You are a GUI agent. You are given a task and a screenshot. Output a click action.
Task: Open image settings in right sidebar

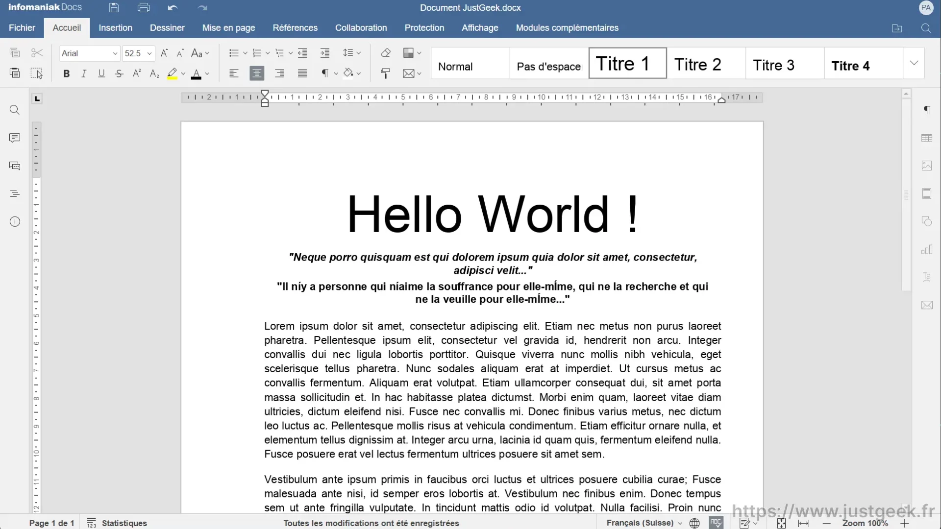point(927,166)
